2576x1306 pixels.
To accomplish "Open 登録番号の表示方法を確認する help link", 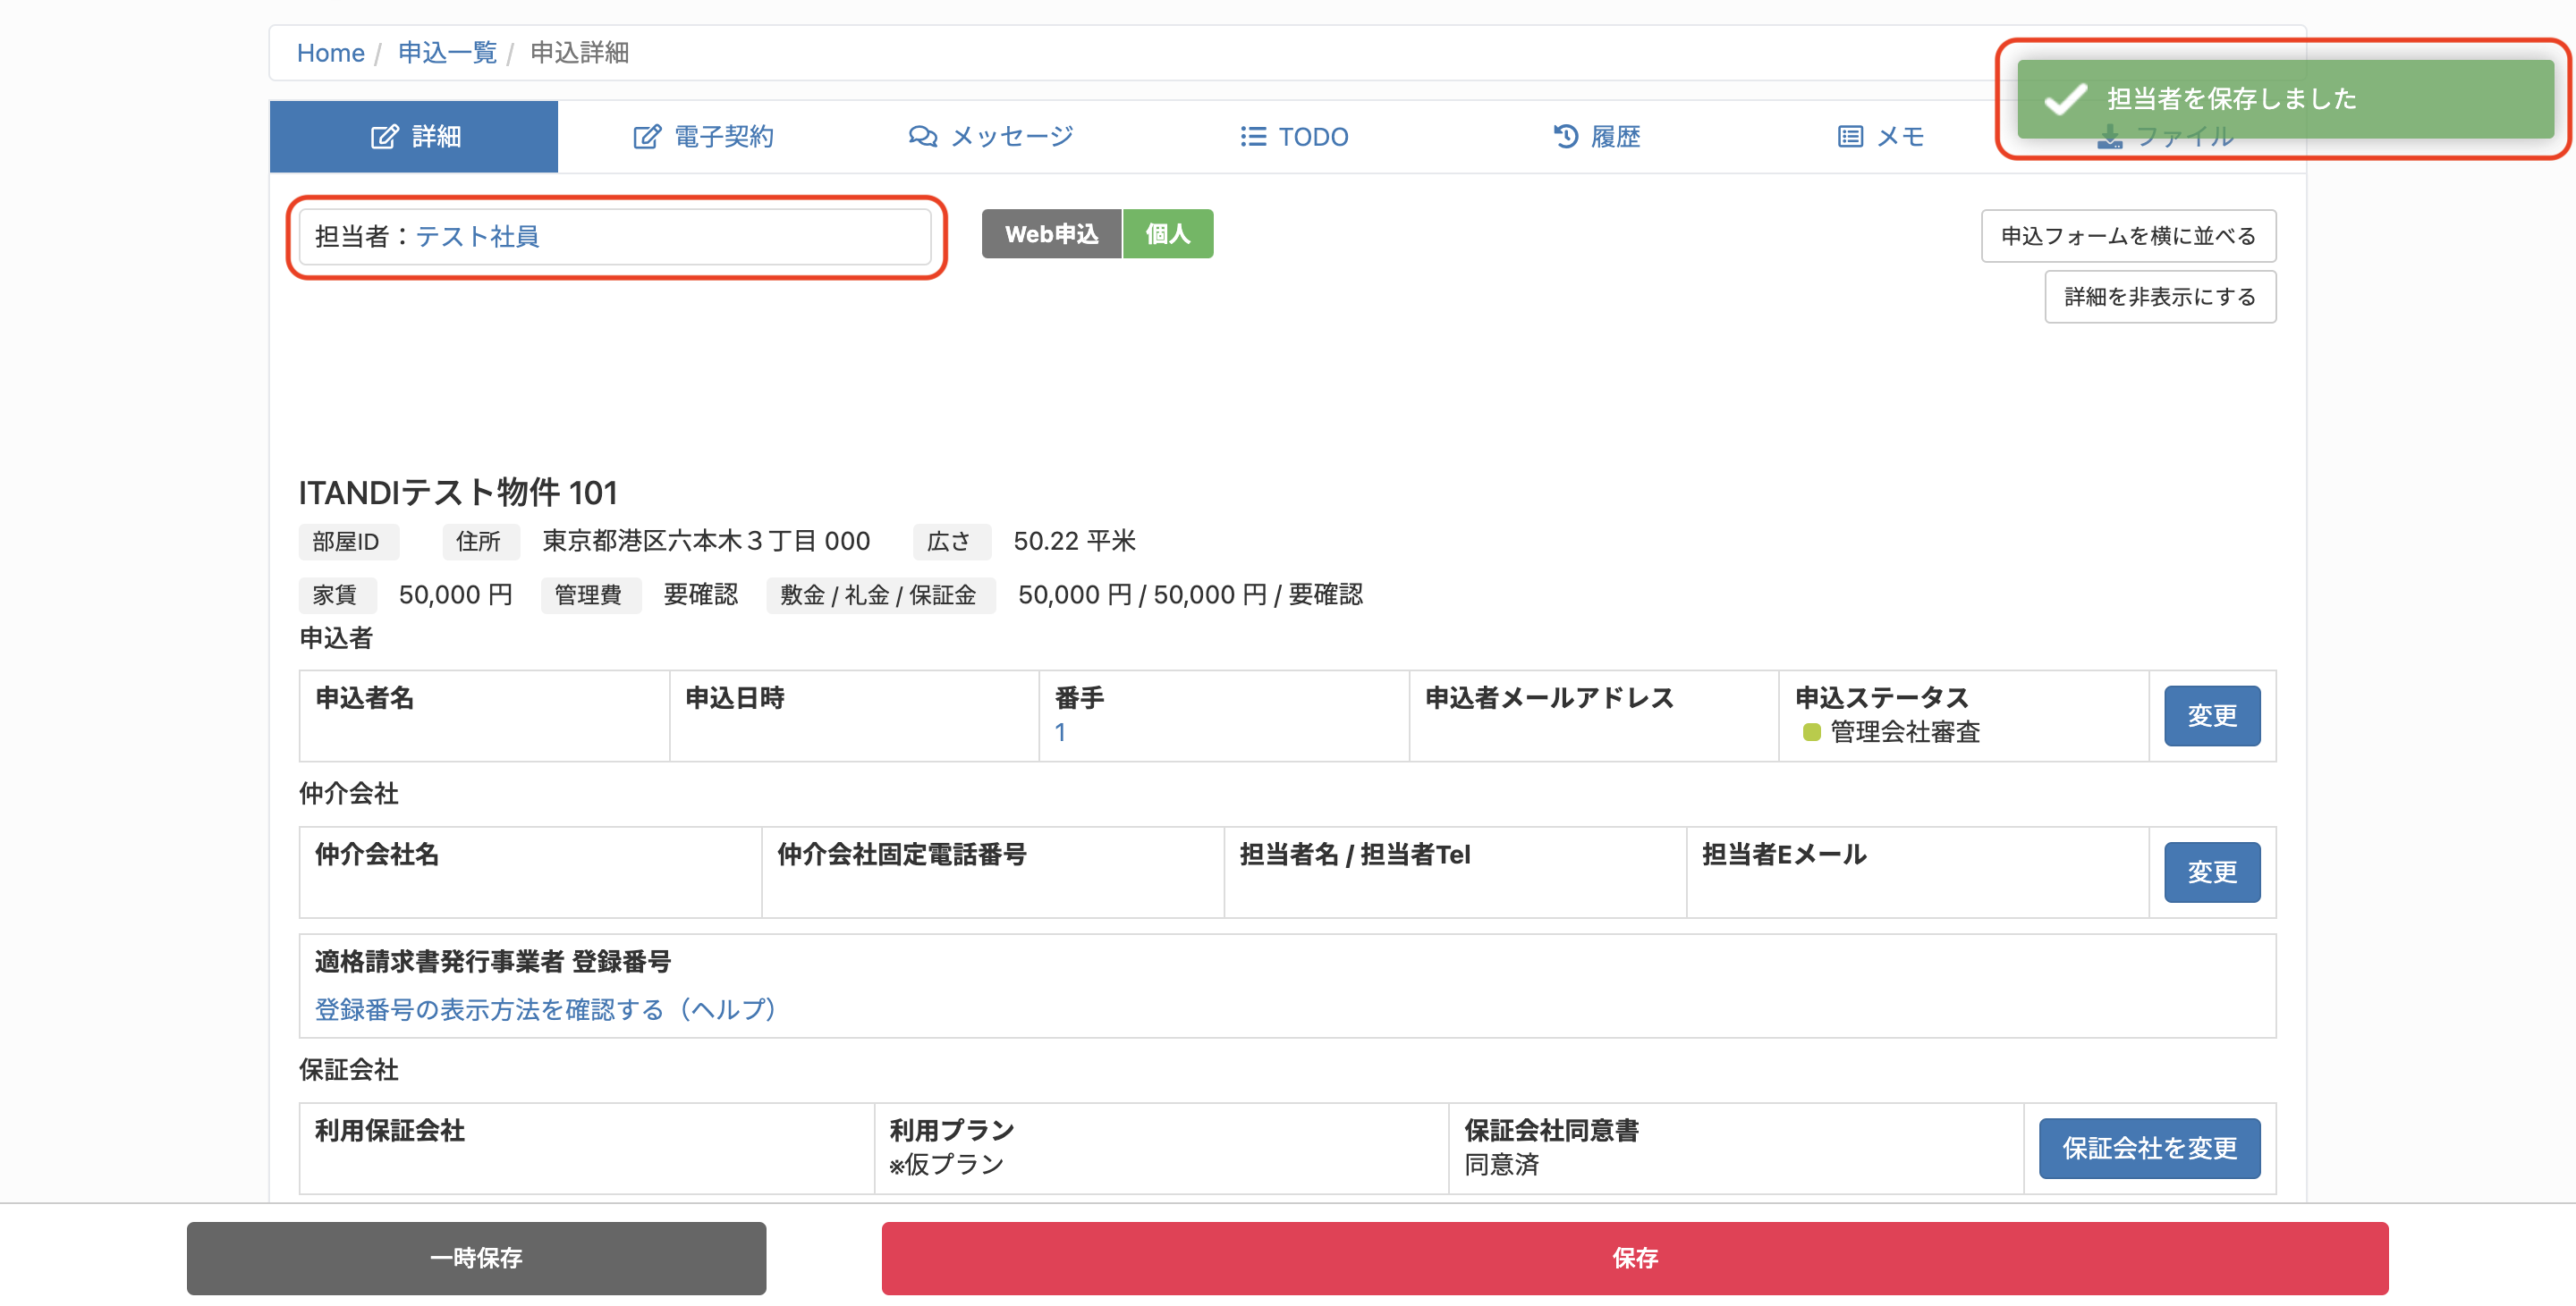I will [546, 1010].
